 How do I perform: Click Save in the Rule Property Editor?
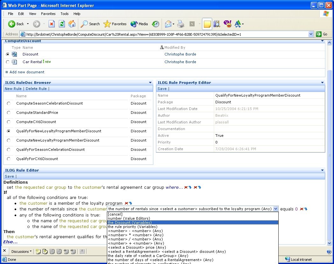click(162, 89)
